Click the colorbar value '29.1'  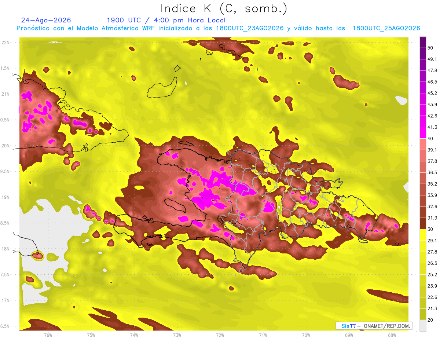432,241
